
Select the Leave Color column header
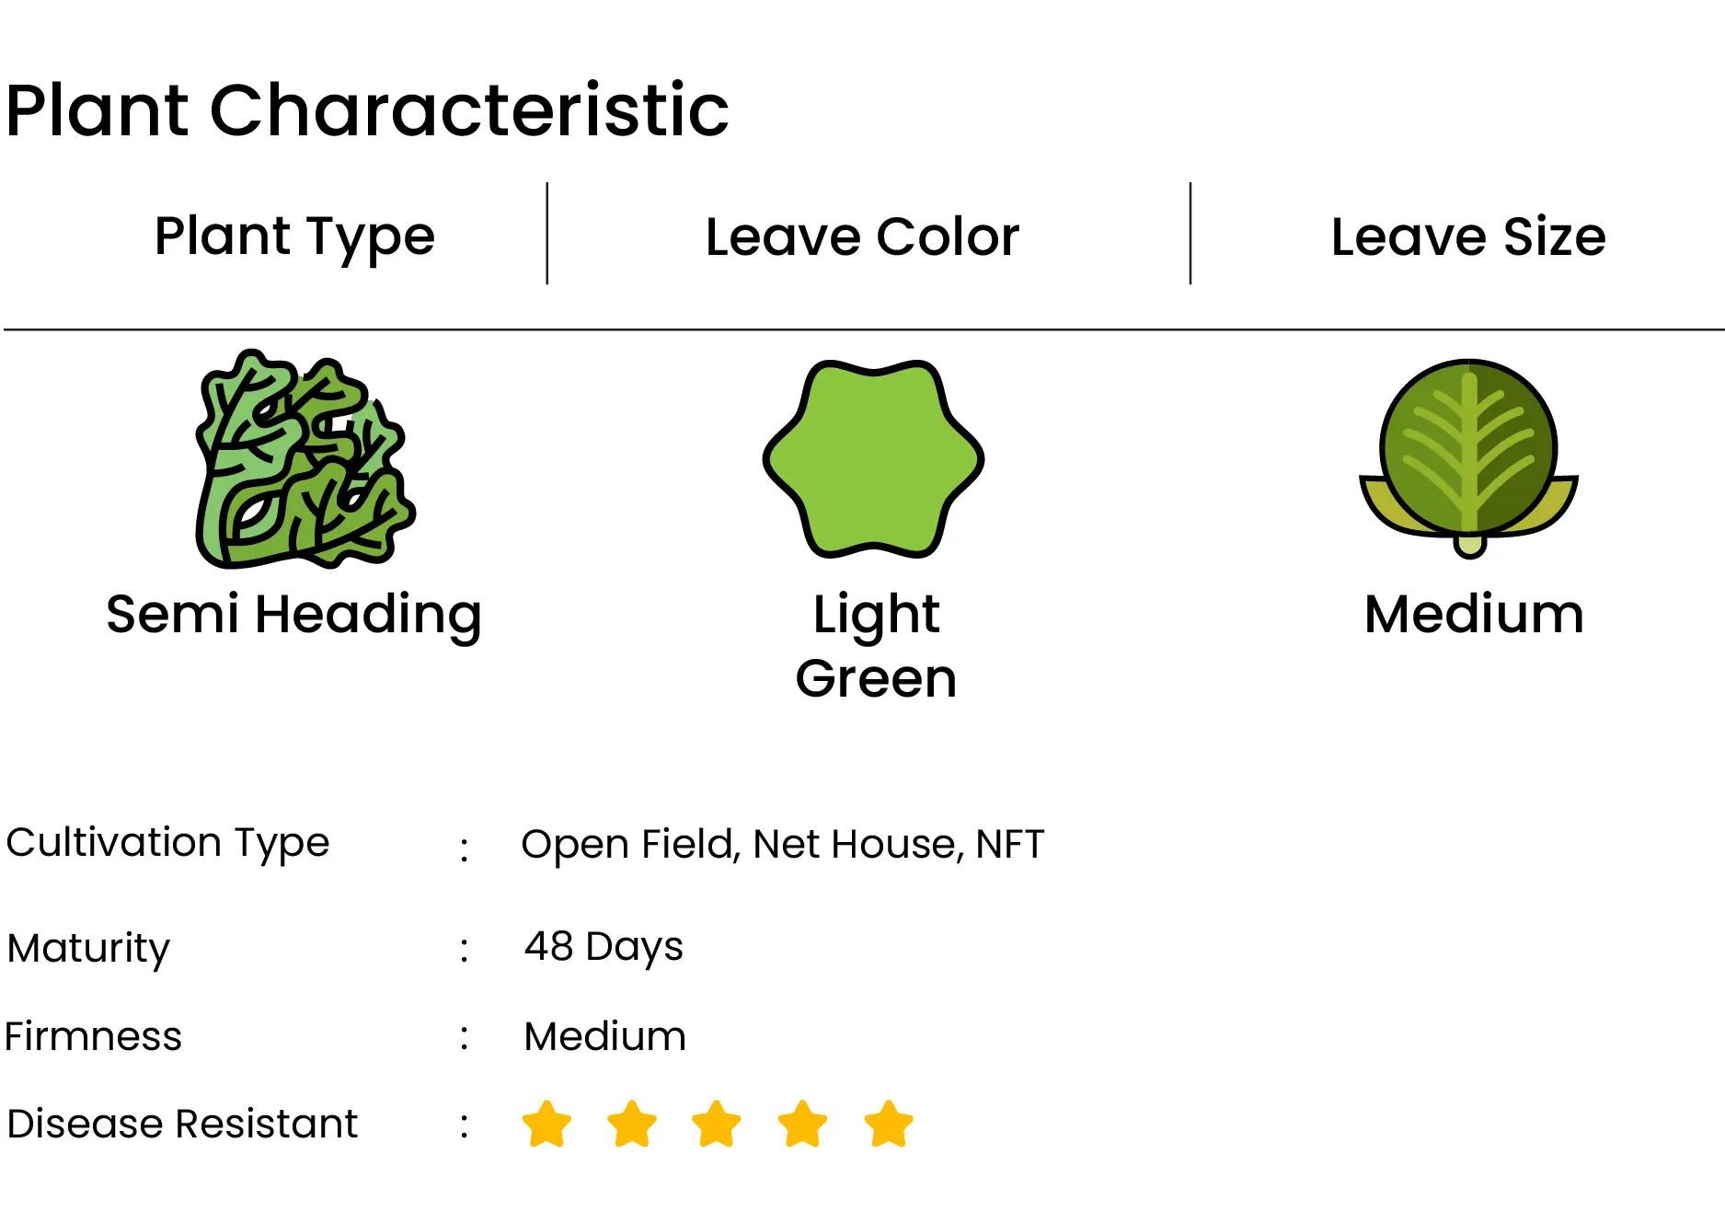click(x=863, y=237)
